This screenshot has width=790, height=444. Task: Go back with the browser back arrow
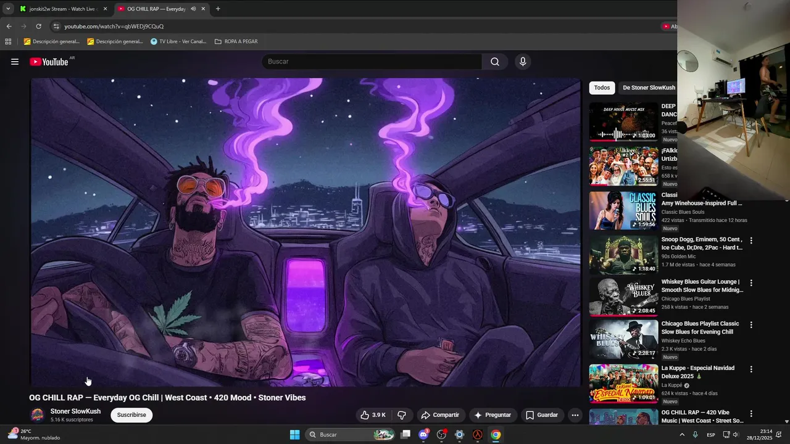click(x=9, y=27)
